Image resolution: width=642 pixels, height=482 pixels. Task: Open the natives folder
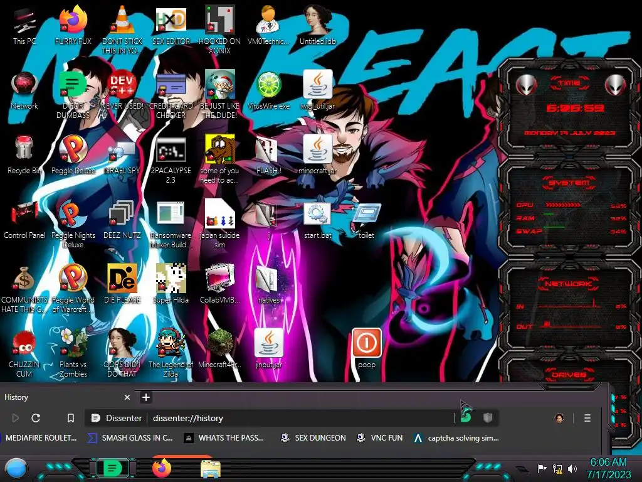tap(268, 285)
